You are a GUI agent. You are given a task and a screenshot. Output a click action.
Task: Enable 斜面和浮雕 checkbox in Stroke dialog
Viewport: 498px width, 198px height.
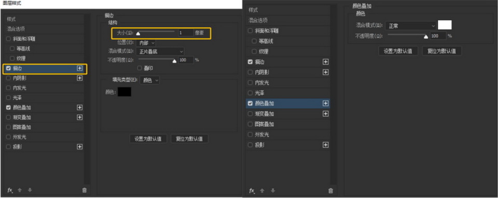[8, 39]
